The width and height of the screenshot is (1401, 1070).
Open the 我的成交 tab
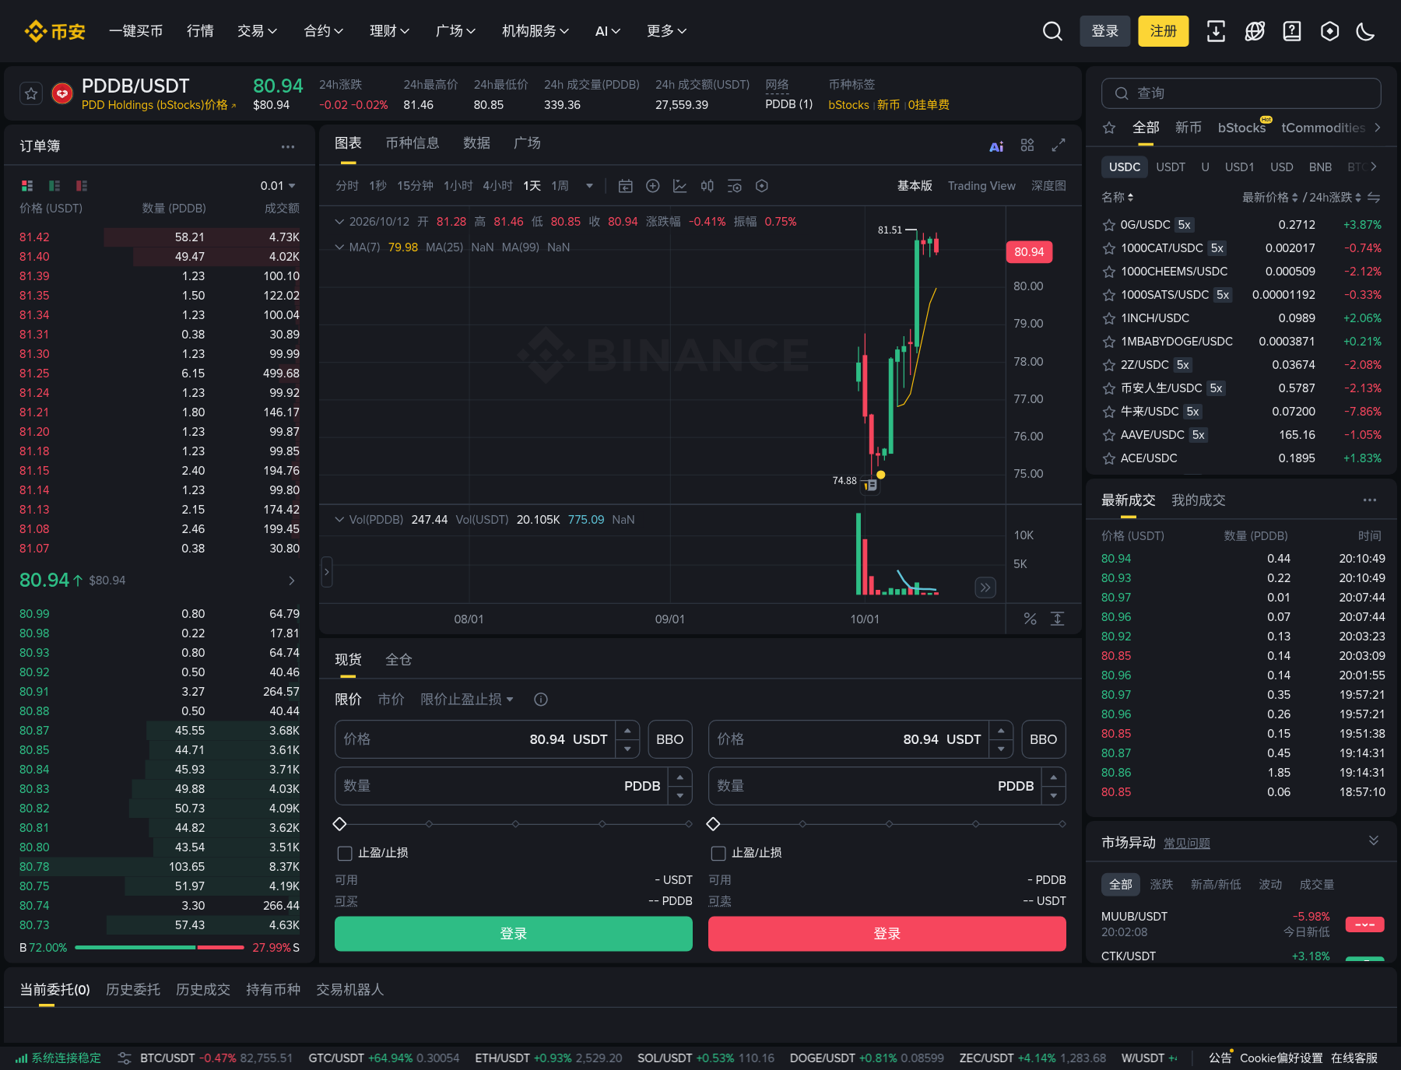[x=1199, y=500]
